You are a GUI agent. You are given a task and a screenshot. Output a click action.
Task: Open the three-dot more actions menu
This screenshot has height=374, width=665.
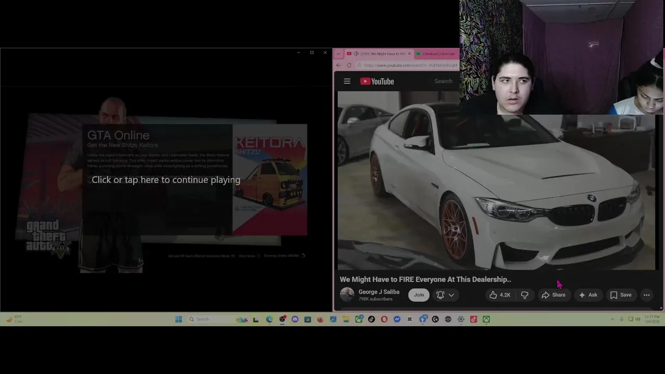(x=647, y=295)
